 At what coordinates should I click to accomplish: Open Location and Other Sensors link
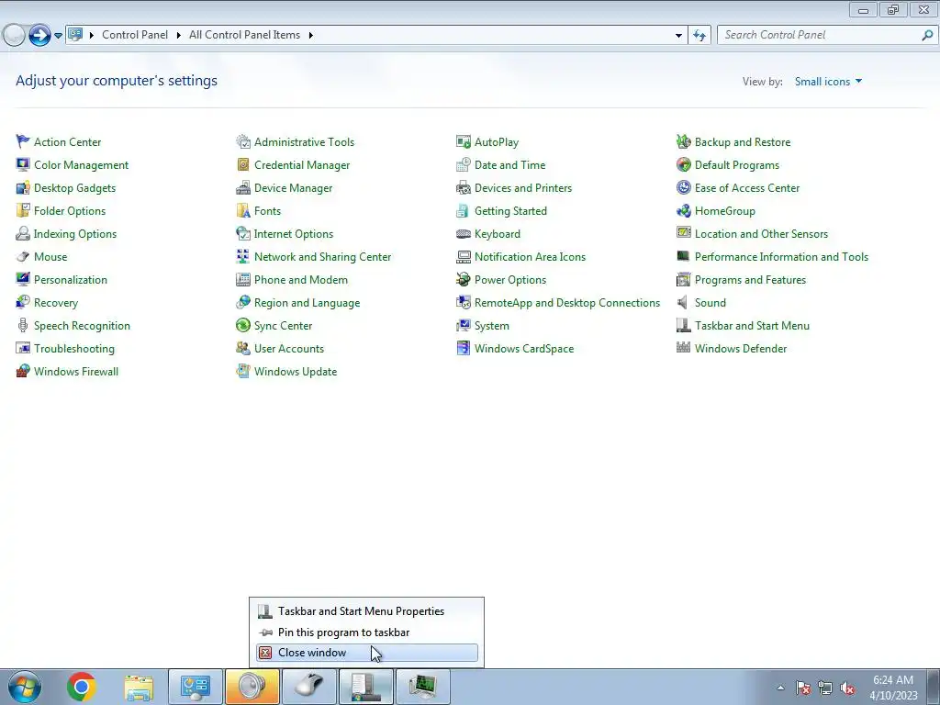pyautogui.click(x=761, y=234)
